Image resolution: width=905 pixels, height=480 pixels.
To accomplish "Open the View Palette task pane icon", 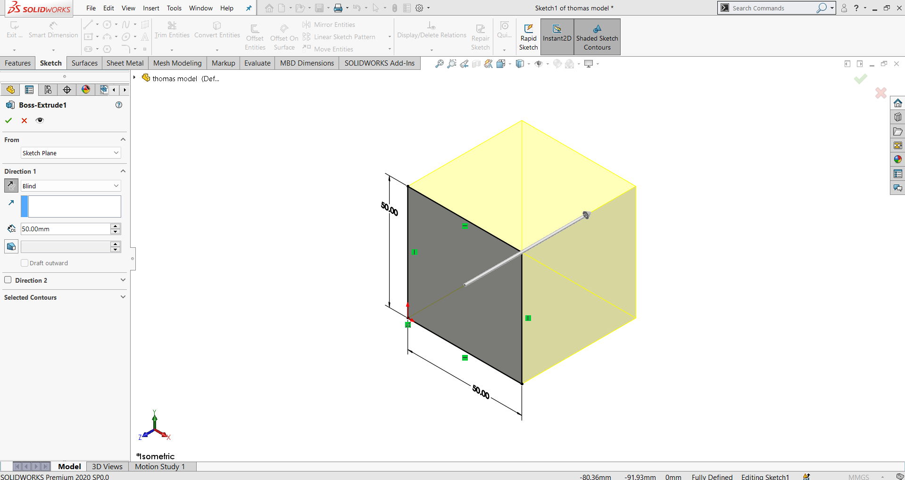I will click(898, 145).
